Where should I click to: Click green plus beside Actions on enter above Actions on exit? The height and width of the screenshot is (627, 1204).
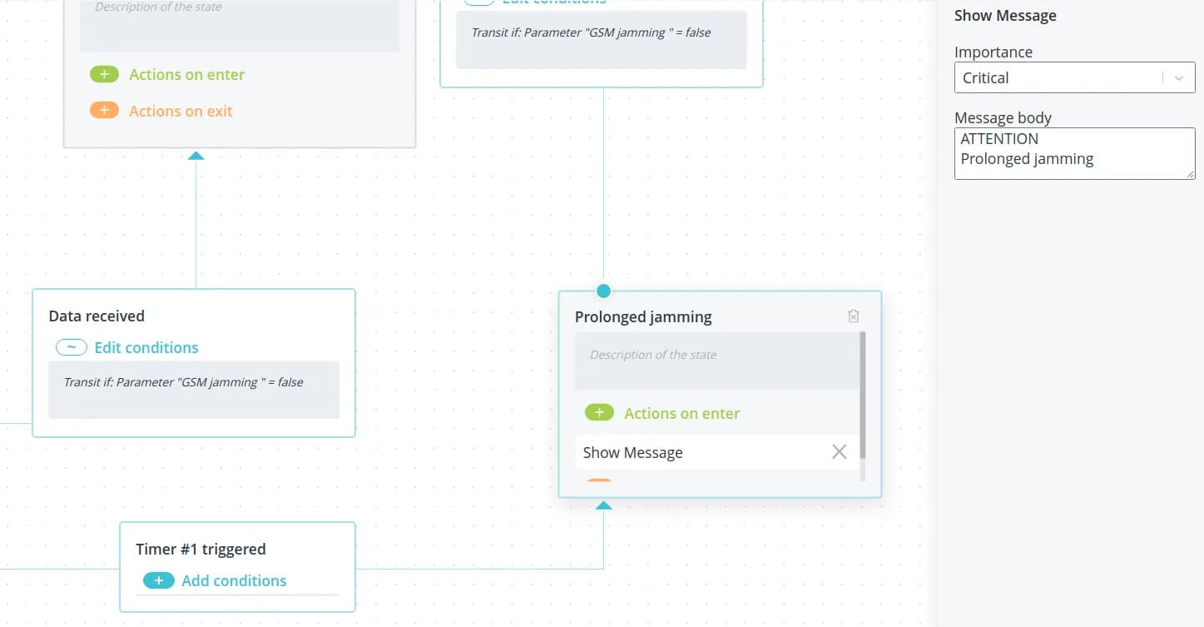pos(104,74)
